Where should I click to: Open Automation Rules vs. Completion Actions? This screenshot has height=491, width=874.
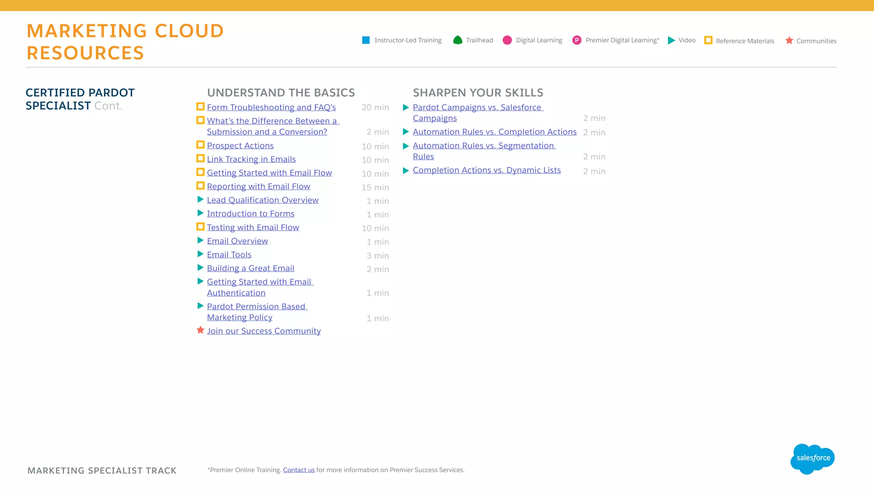pos(494,132)
